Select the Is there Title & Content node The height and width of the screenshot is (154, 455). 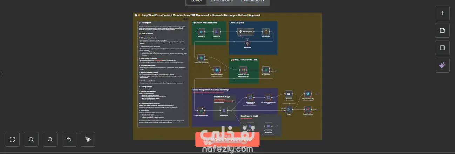click(201, 57)
